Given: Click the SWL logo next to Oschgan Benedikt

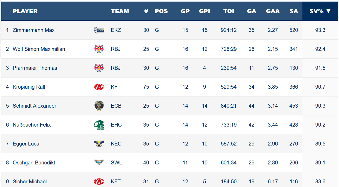Looking at the screenshot, I should pyautogui.click(x=99, y=163).
